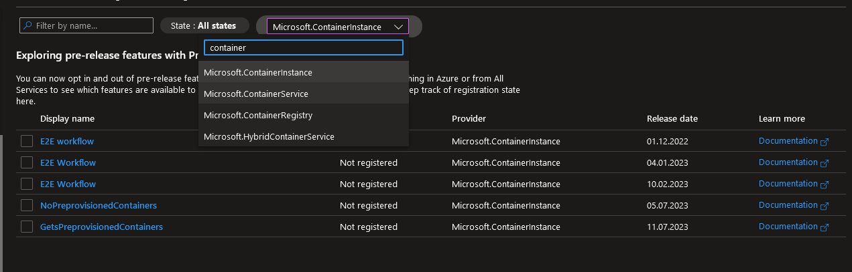
Task: Click 'Not registered' status in the 10.02.2023 row
Action: 369,184
